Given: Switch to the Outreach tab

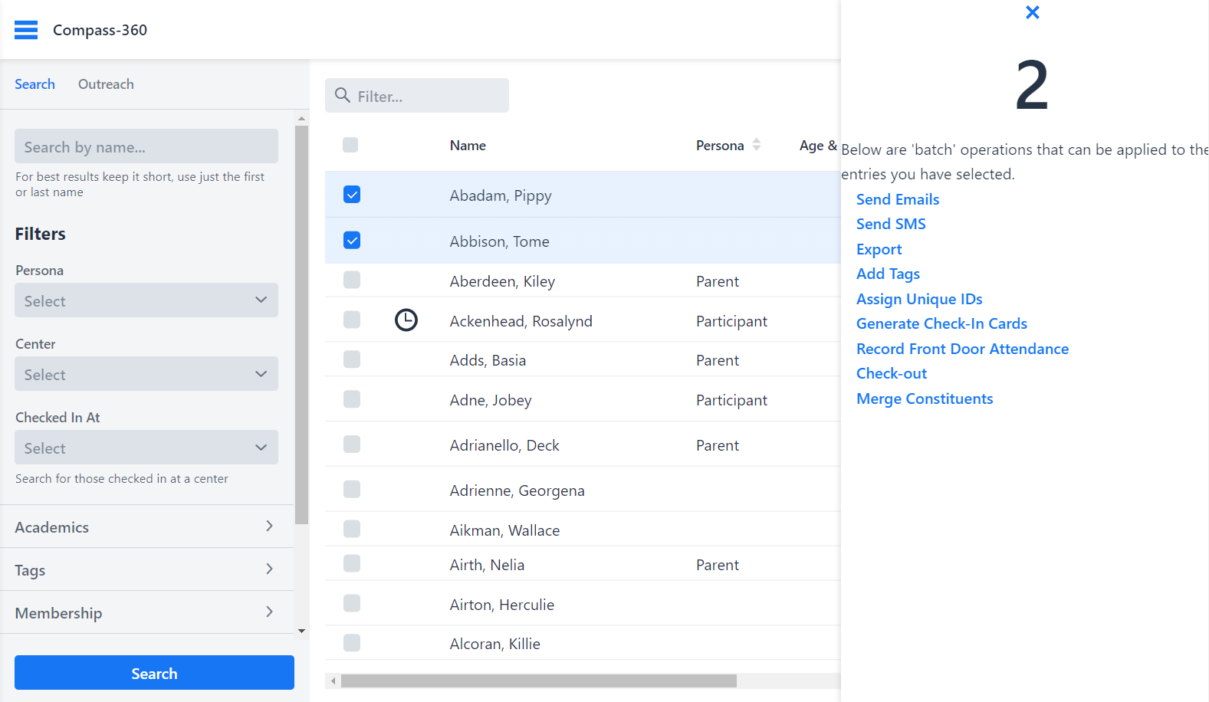Looking at the screenshot, I should click(x=106, y=84).
